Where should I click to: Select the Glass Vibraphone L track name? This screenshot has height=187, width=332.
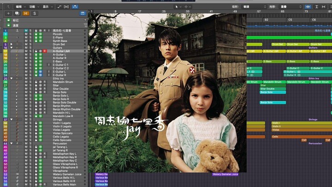click(65, 164)
